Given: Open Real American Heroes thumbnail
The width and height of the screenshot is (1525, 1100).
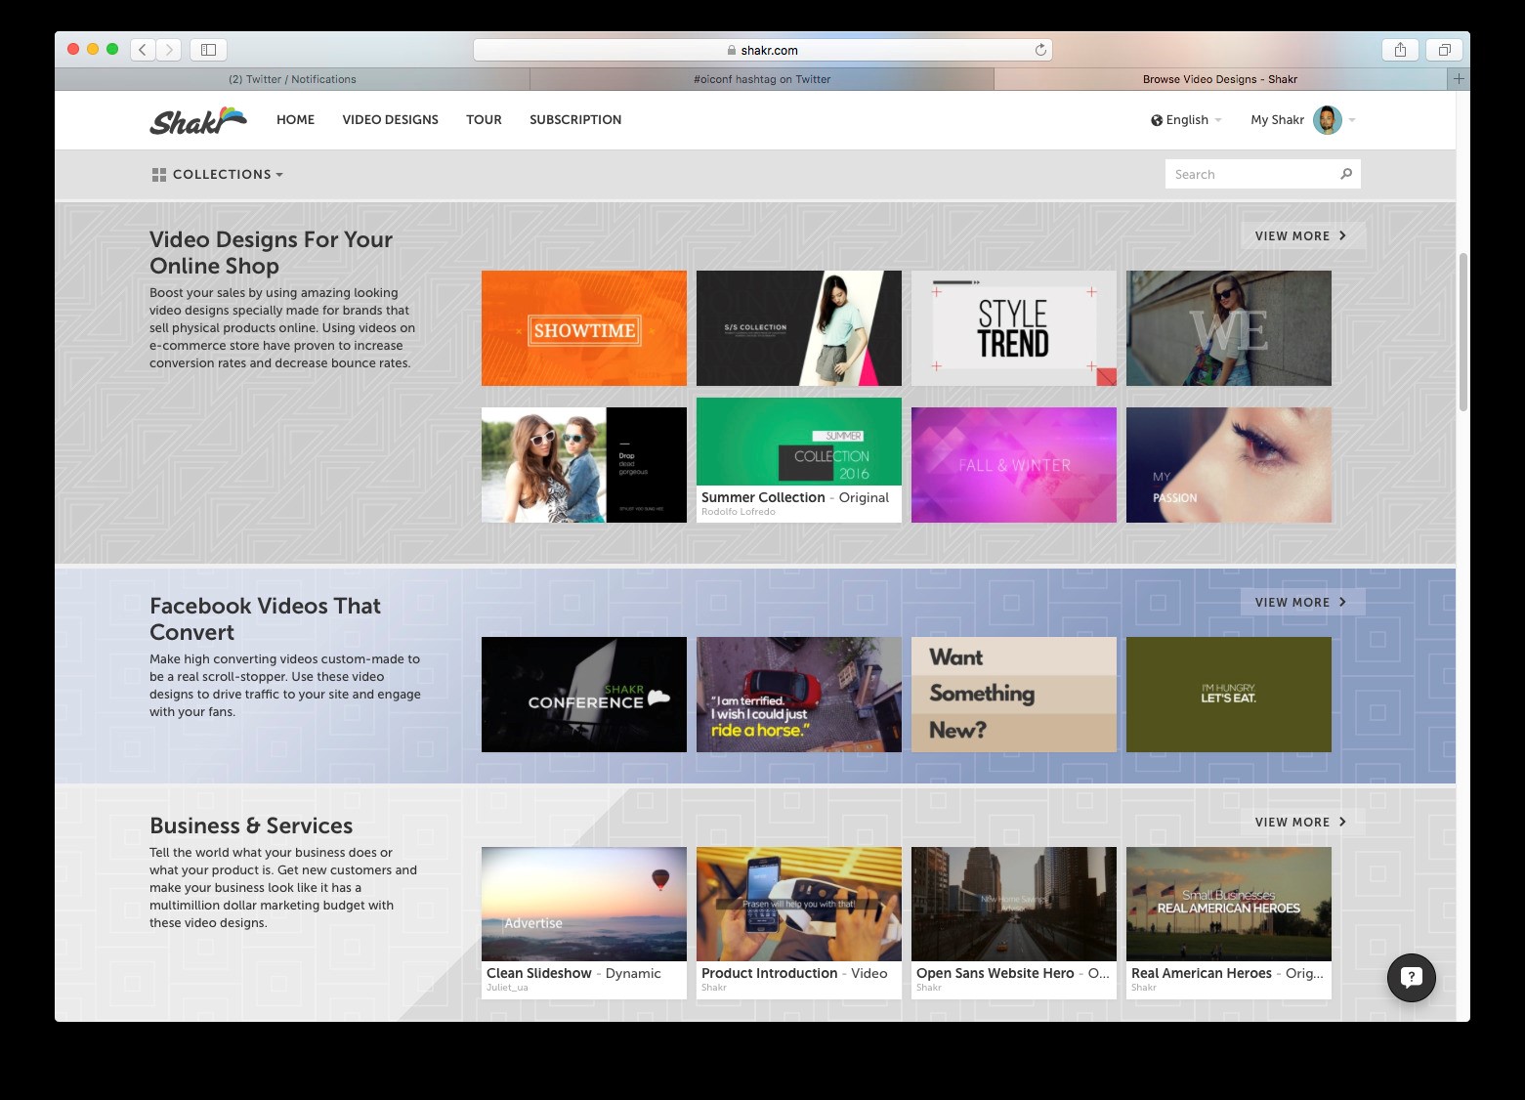Looking at the screenshot, I should pyautogui.click(x=1229, y=904).
